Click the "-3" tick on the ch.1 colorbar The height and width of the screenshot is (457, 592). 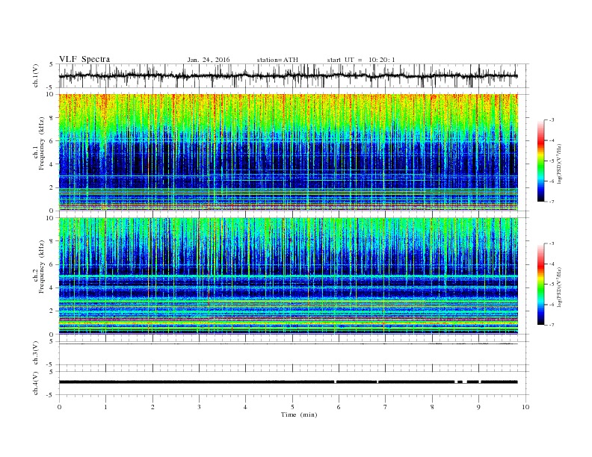pos(552,120)
